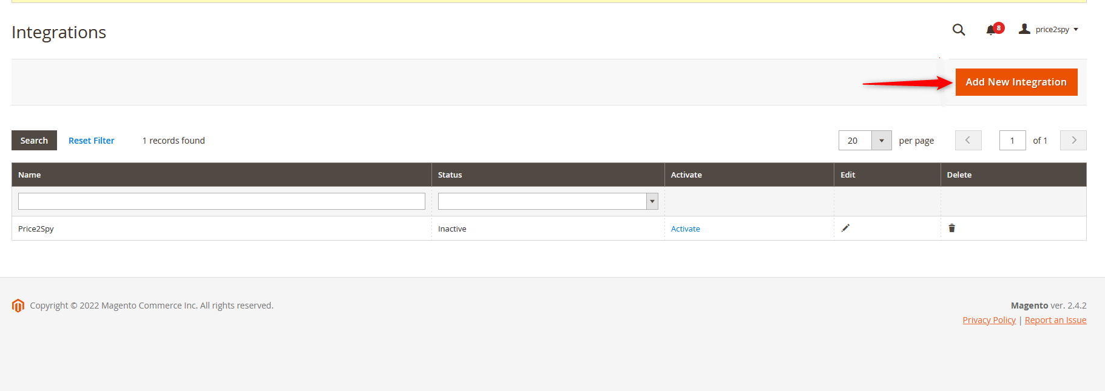Open the per page count dropdown arrow
This screenshot has width=1105, height=391.
(881, 141)
